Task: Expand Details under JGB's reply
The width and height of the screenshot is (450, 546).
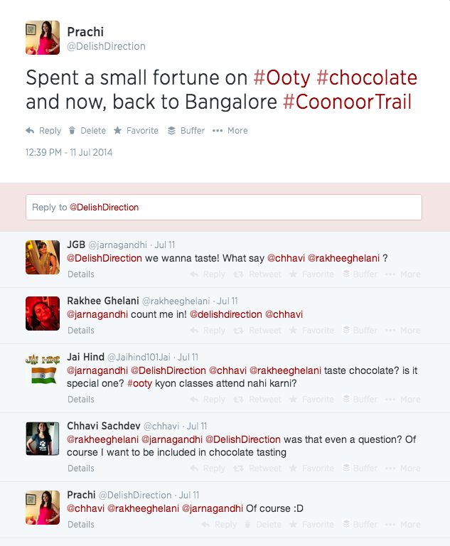Action: (x=81, y=274)
